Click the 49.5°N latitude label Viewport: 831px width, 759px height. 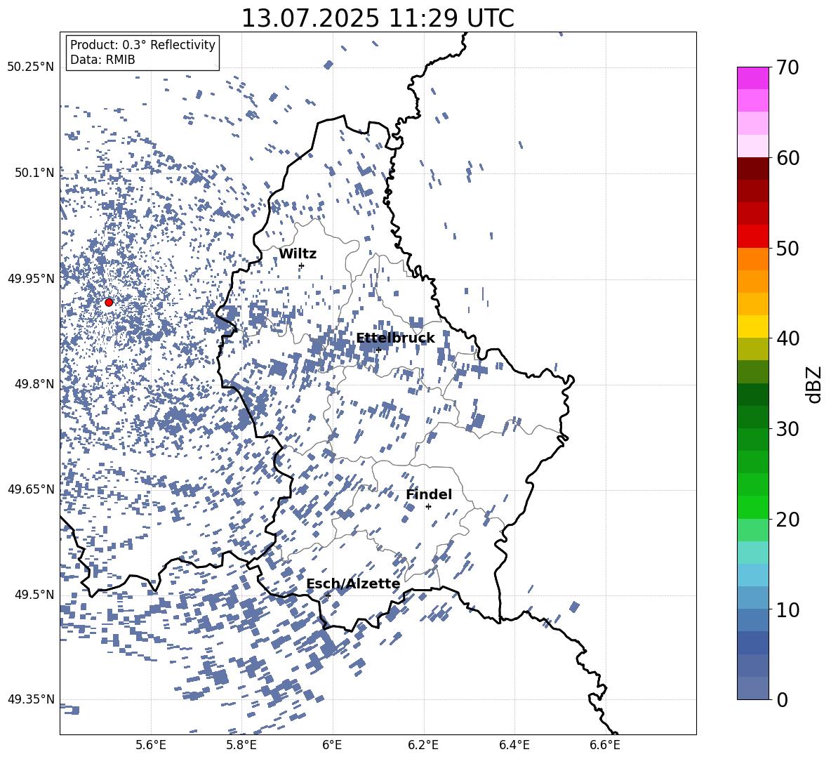tap(34, 594)
